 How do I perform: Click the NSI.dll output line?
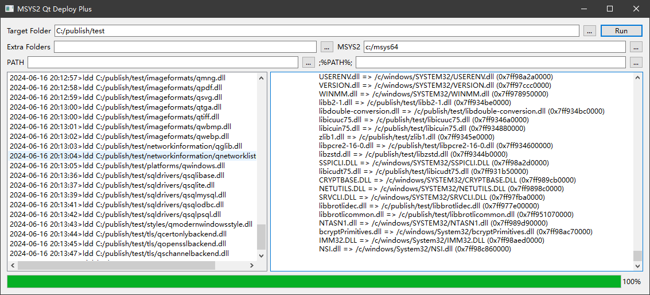(x=415, y=249)
